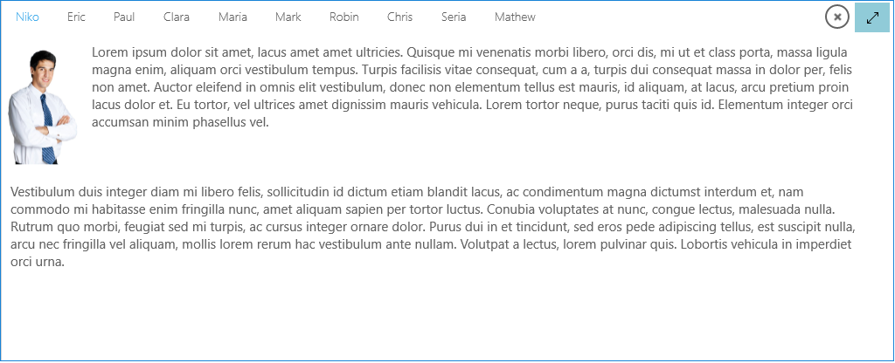Select the Chris tab

tap(399, 17)
